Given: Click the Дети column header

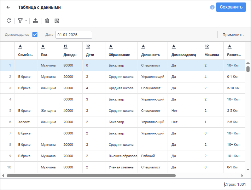Looking at the screenshot, I should pos(90,55).
